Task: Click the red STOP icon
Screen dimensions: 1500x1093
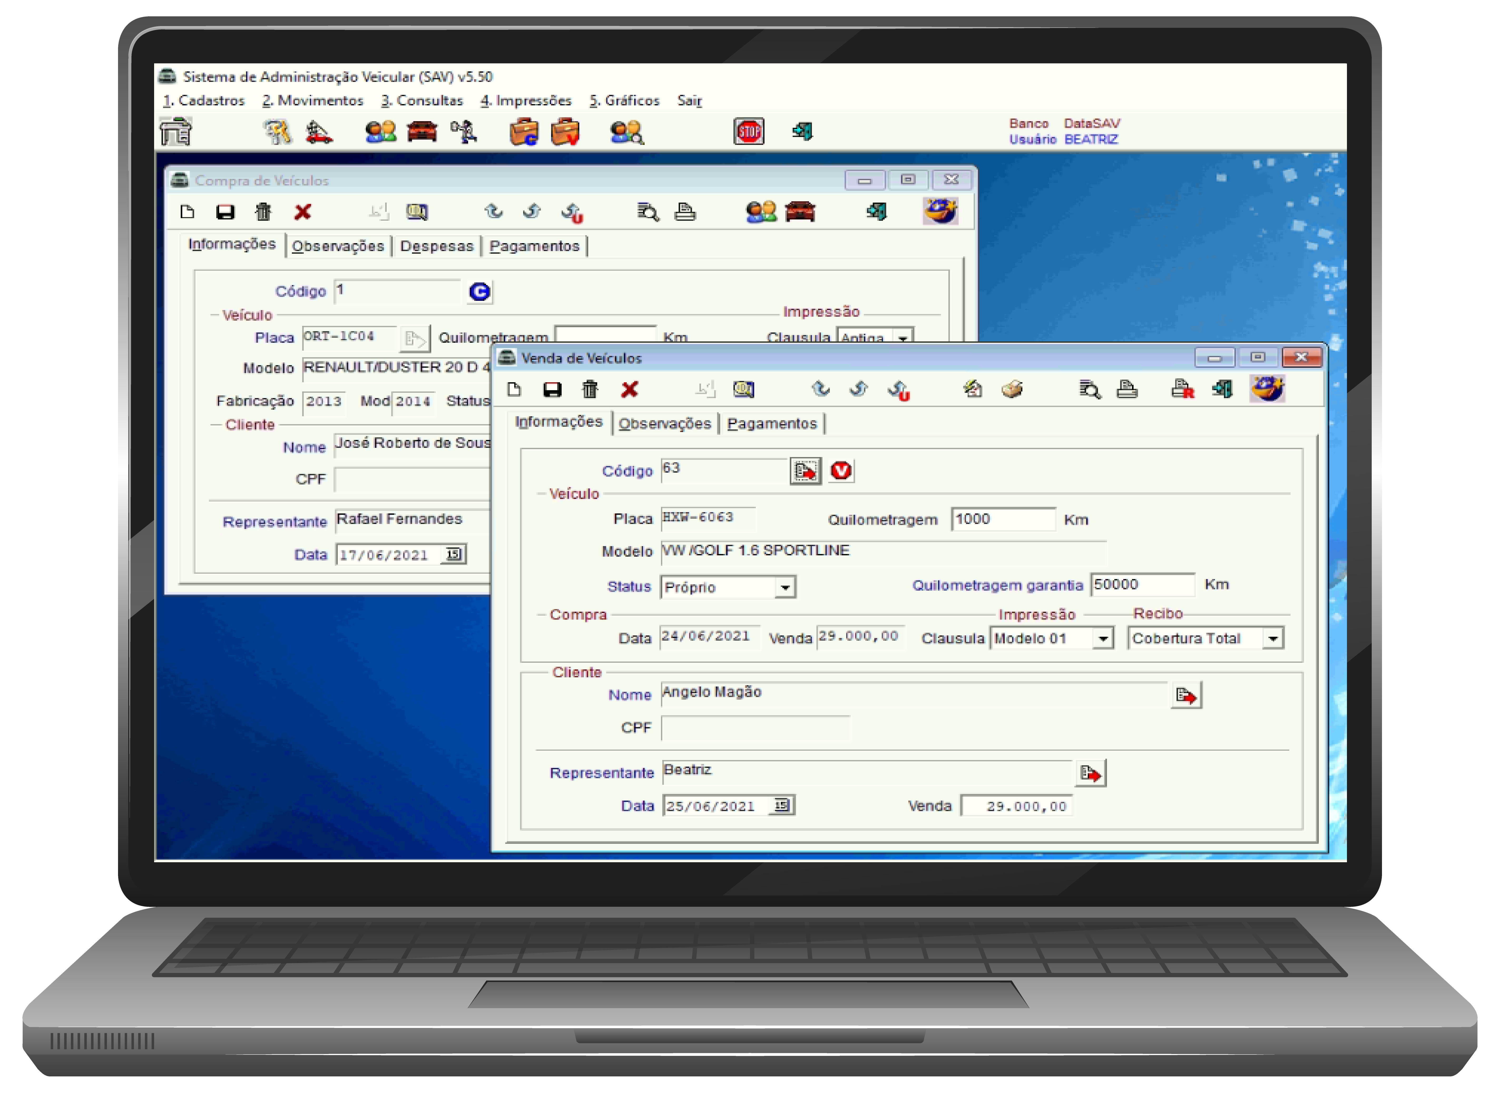Action: pos(749,132)
